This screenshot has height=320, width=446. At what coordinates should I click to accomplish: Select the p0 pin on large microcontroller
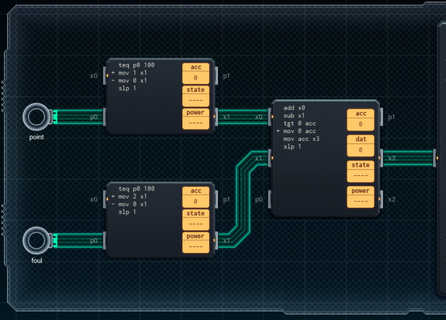pyautogui.click(x=269, y=199)
